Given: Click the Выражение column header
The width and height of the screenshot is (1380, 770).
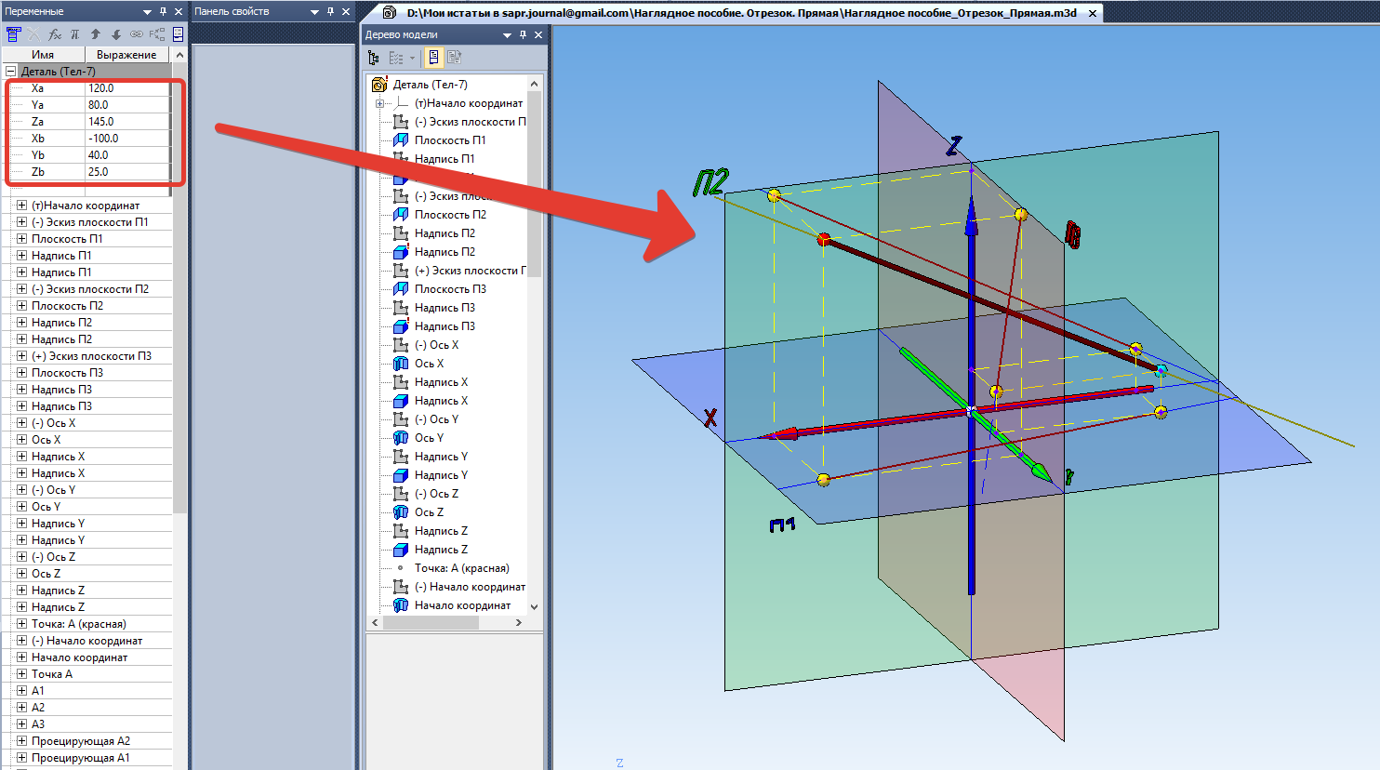Looking at the screenshot, I should tap(128, 55).
